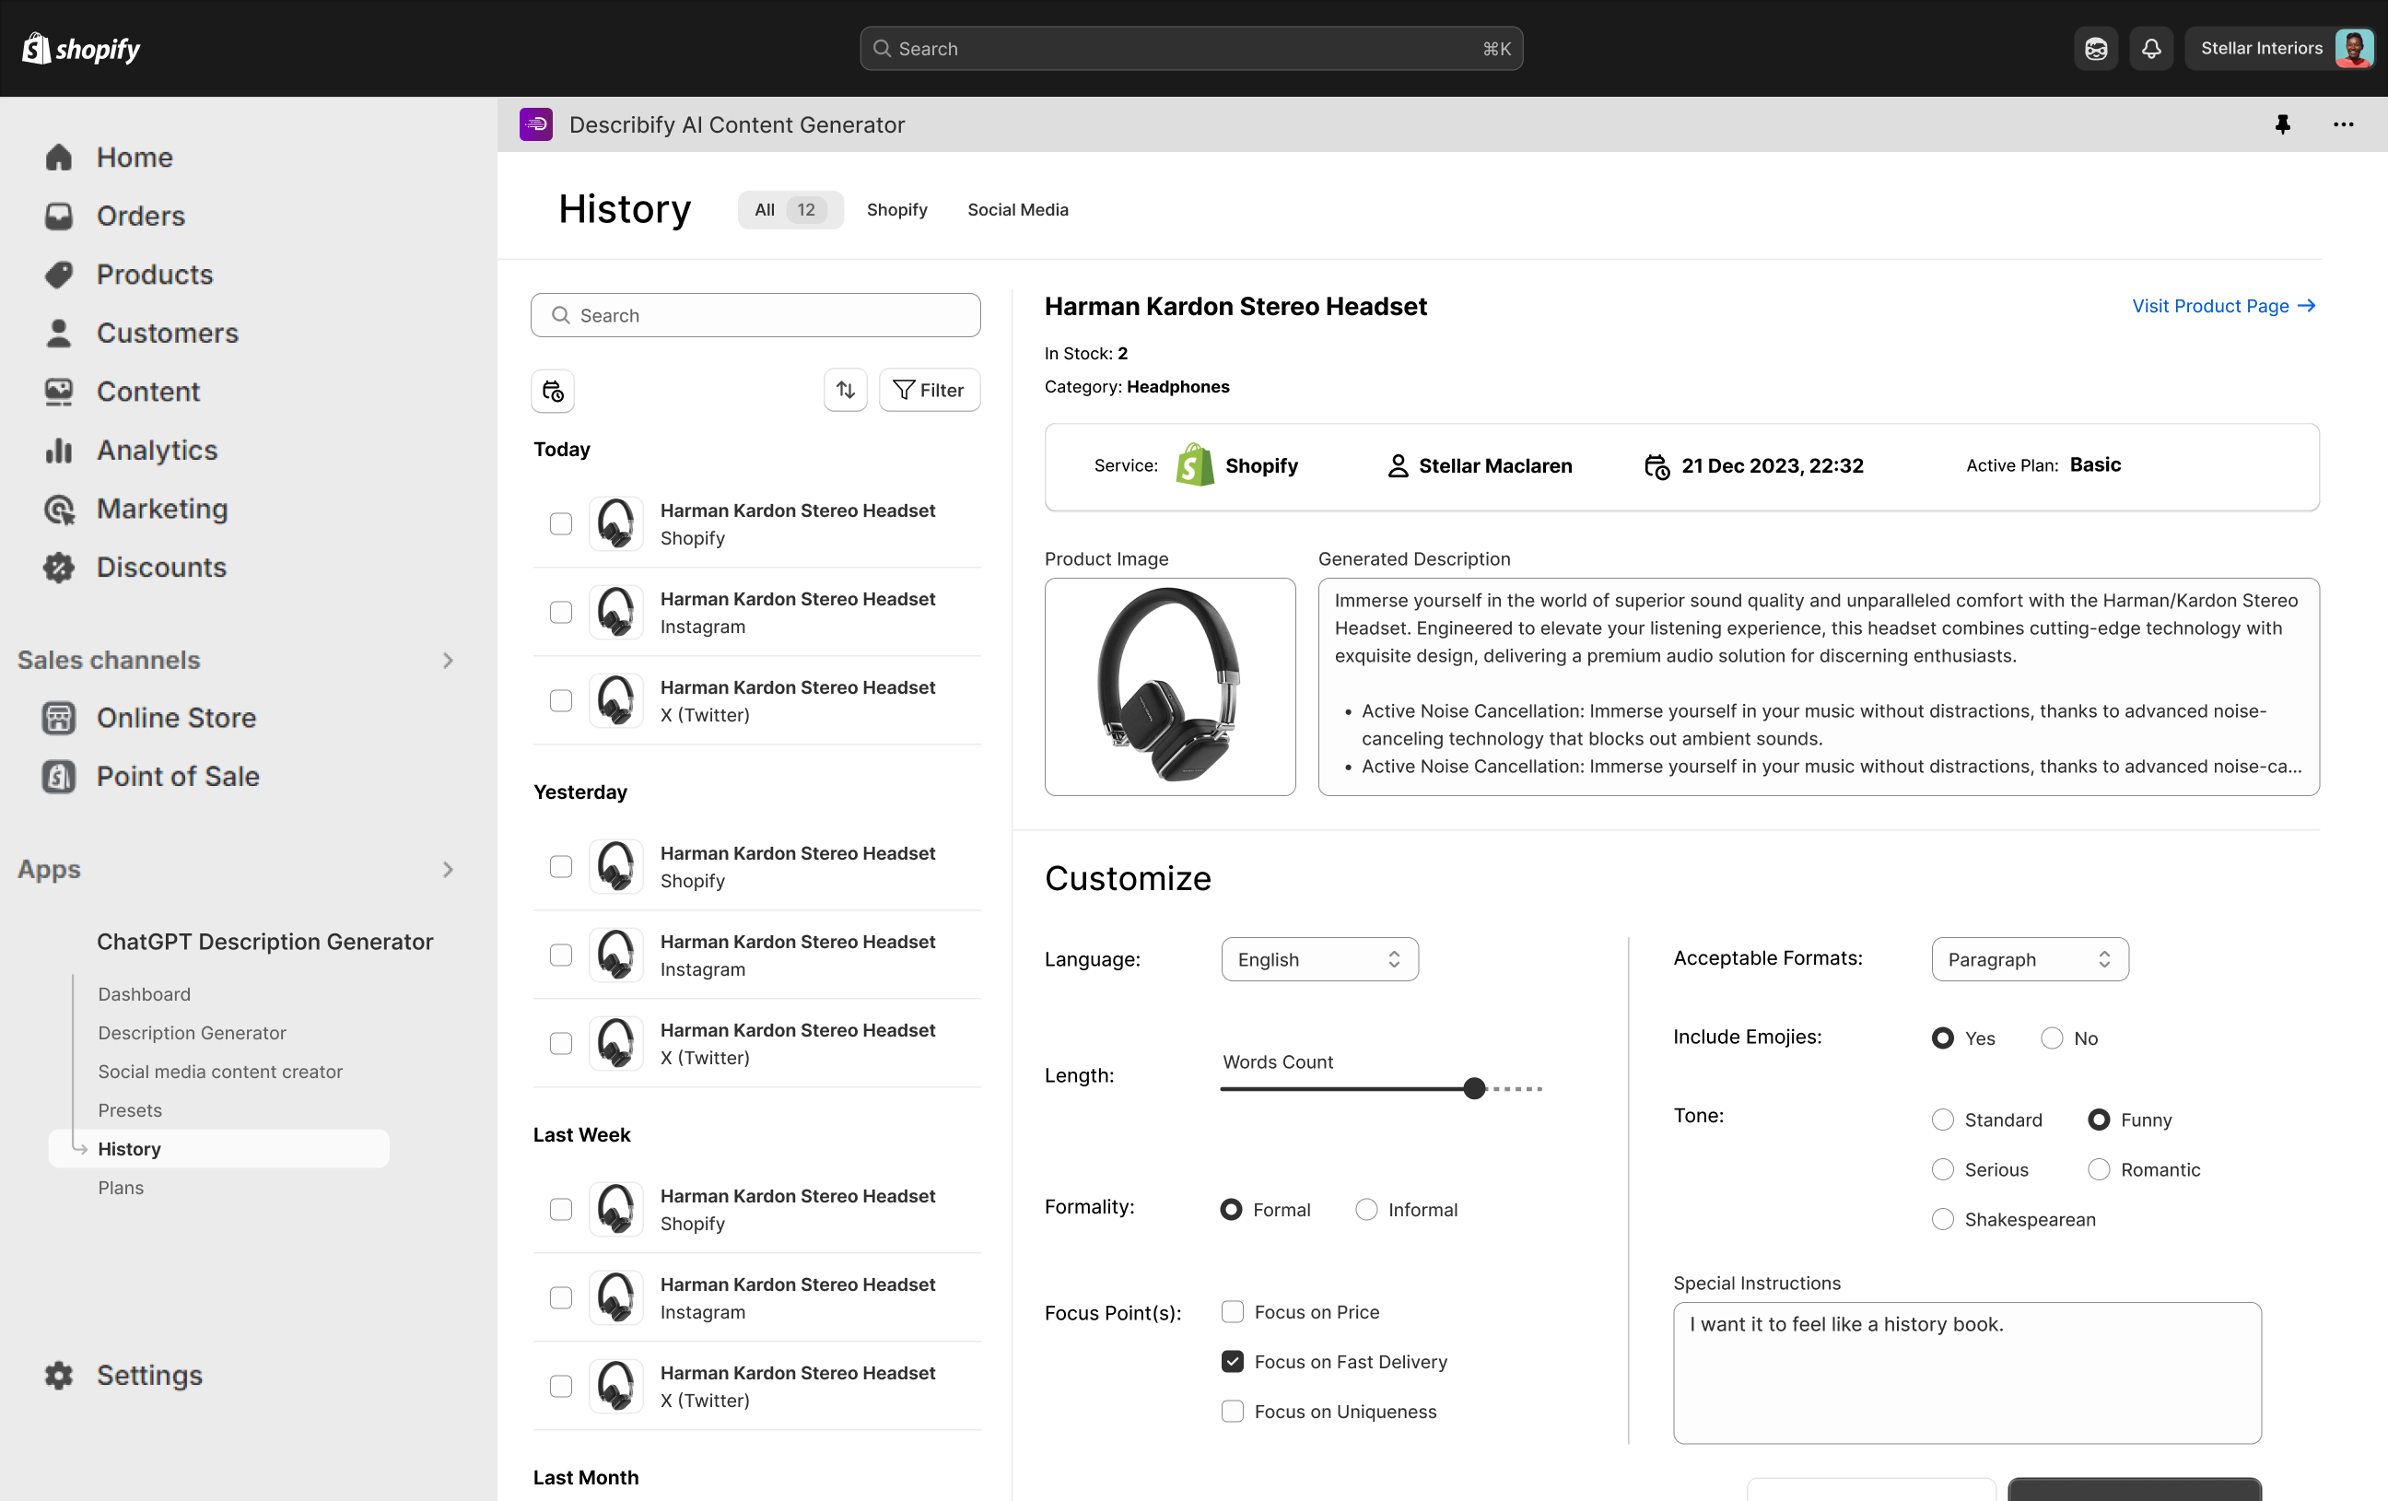Image resolution: width=2388 pixels, height=1501 pixels.
Task: Select Shakespearean tone radio button
Action: pos(1942,1218)
